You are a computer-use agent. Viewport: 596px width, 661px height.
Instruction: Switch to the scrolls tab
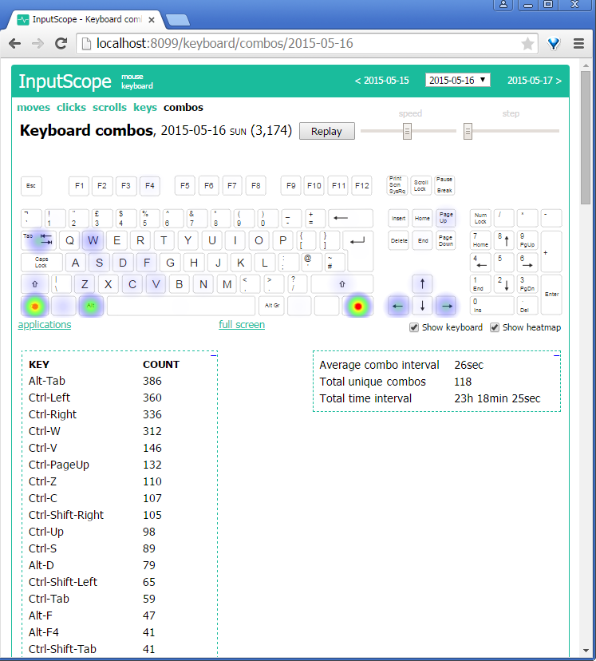pyautogui.click(x=109, y=107)
